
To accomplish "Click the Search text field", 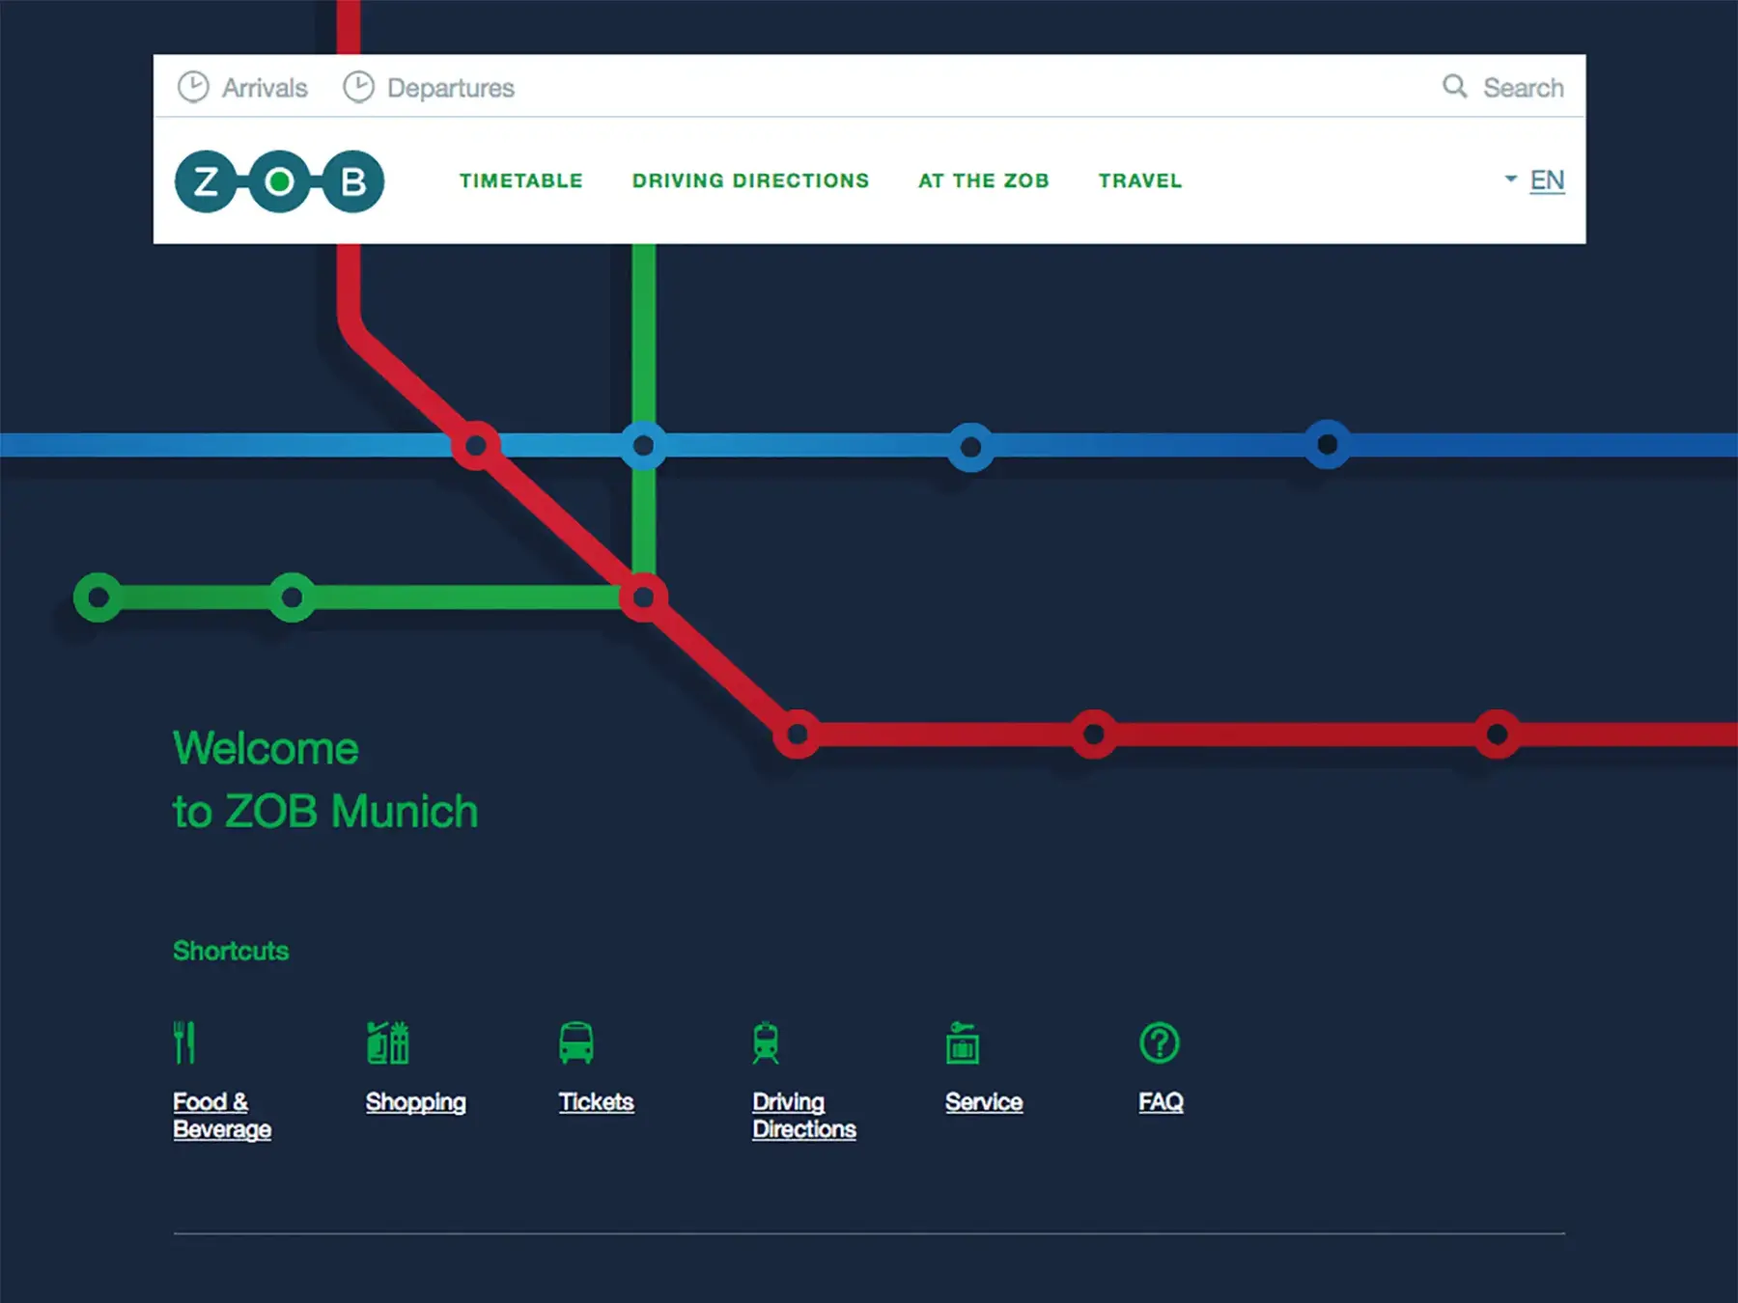I will click(x=1523, y=88).
